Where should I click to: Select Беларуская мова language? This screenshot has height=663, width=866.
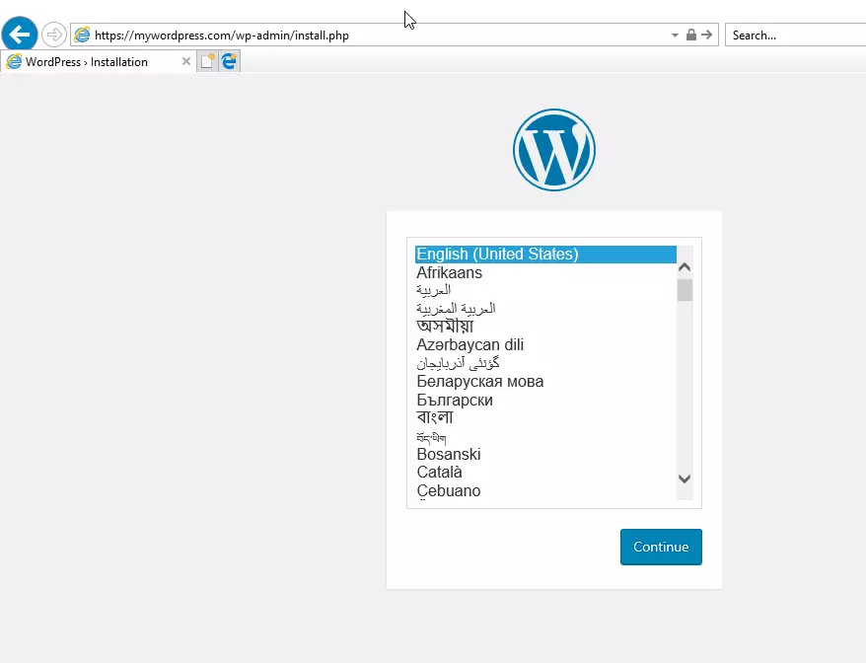545,381
